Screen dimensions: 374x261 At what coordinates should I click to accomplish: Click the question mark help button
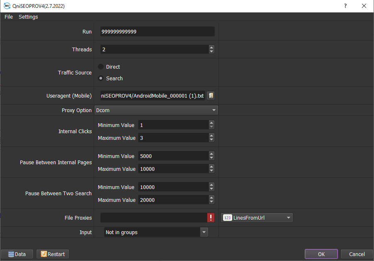click(345, 6)
